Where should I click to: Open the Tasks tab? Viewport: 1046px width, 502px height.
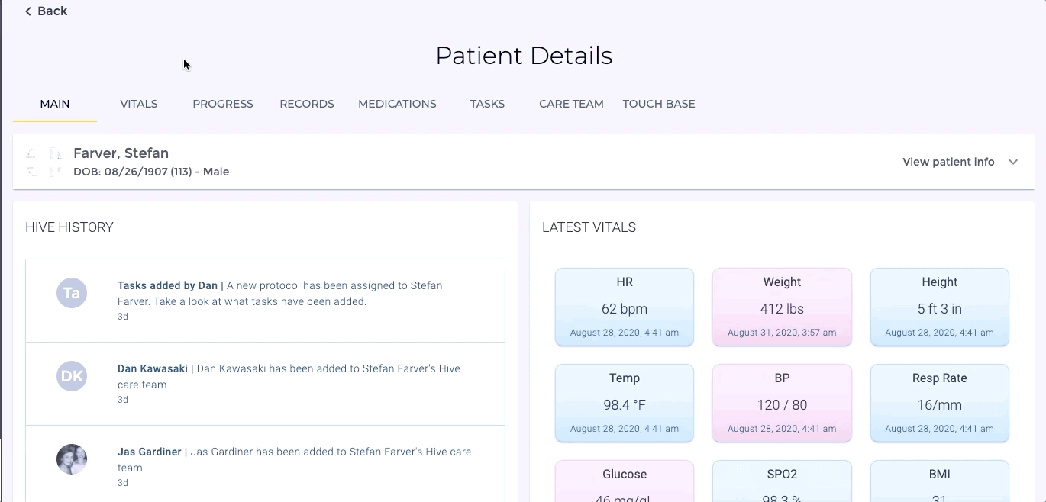click(487, 104)
